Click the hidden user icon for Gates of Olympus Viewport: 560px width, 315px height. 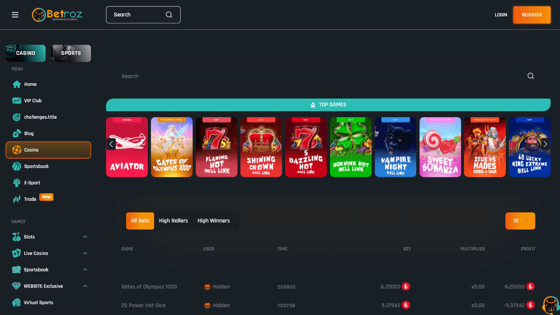coord(207,287)
